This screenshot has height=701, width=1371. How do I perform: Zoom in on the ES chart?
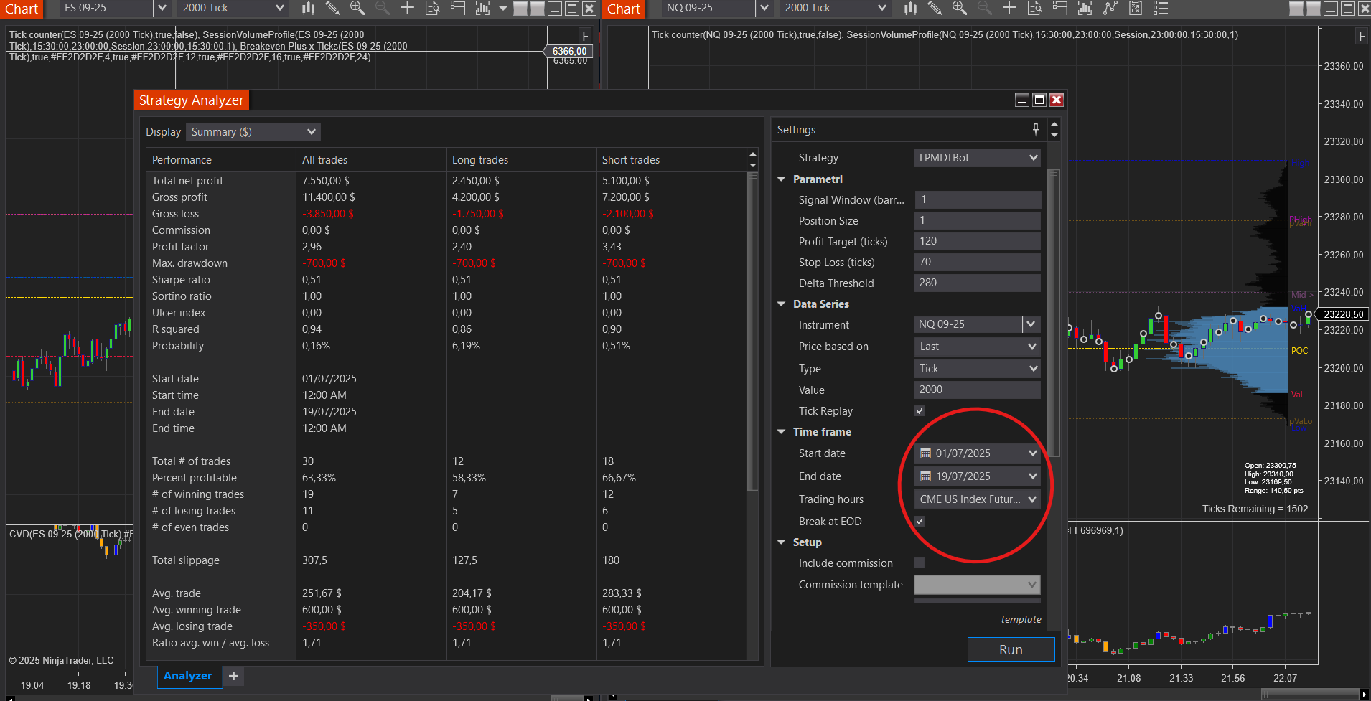pyautogui.click(x=357, y=8)
